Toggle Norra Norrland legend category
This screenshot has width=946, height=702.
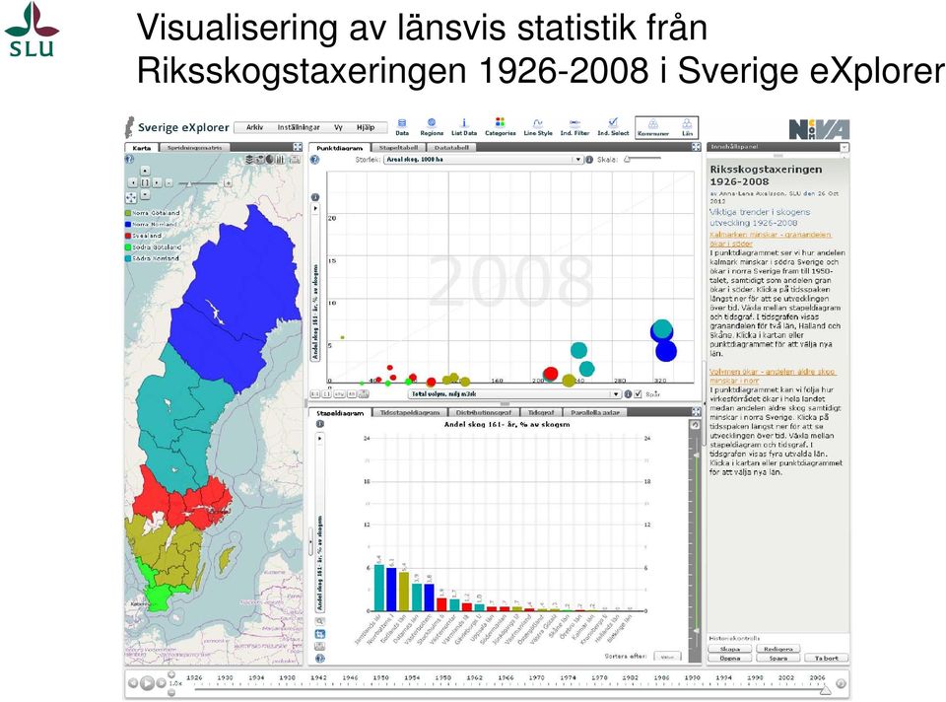click(151, 225)
